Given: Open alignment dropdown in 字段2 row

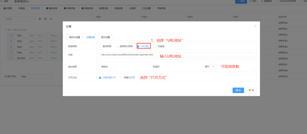Looking at the screenshot, I should [x=41, y=41].
